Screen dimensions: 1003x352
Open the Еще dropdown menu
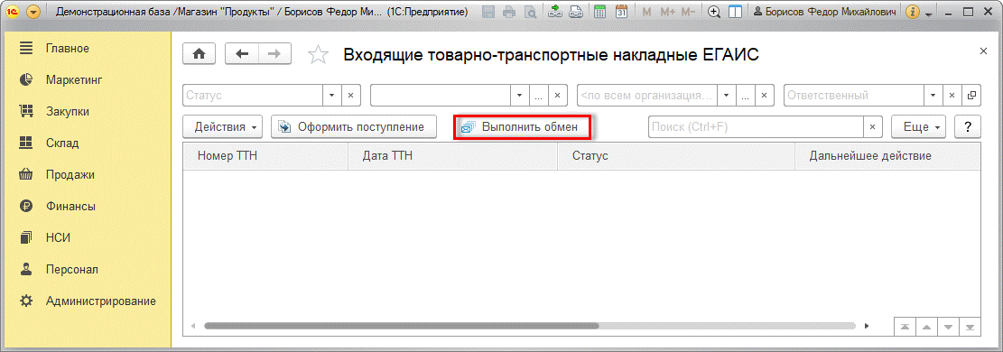pyautogui.click(x=918, y=126)
